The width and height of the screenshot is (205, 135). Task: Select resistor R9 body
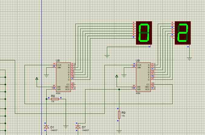click(x=119, y=115)
